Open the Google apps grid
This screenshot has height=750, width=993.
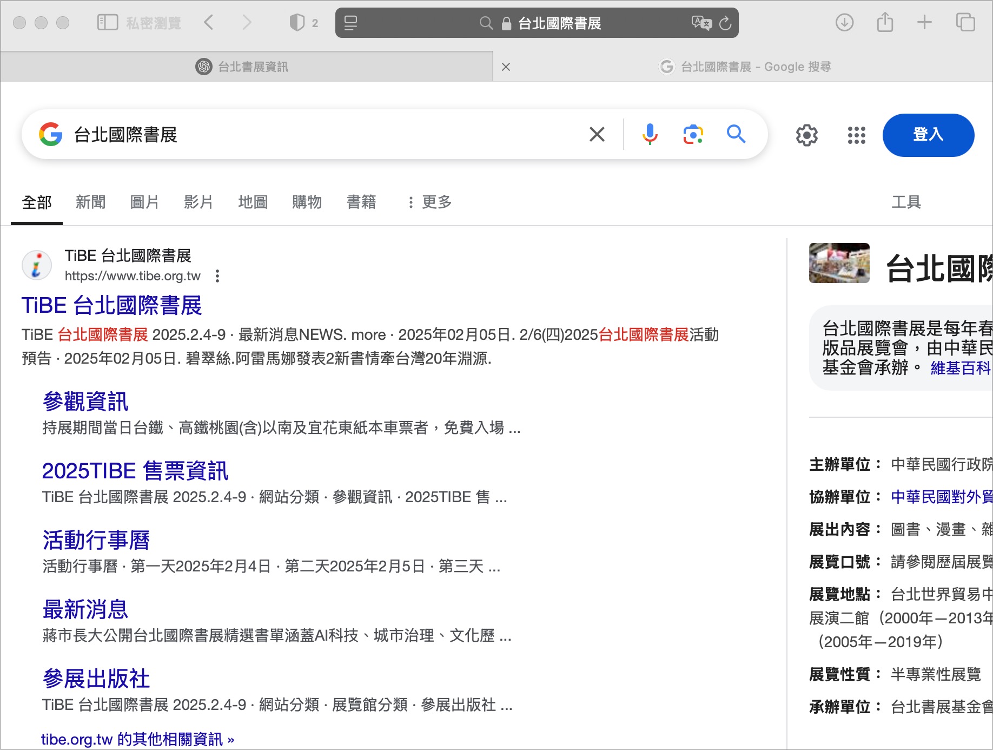(856, 135)
